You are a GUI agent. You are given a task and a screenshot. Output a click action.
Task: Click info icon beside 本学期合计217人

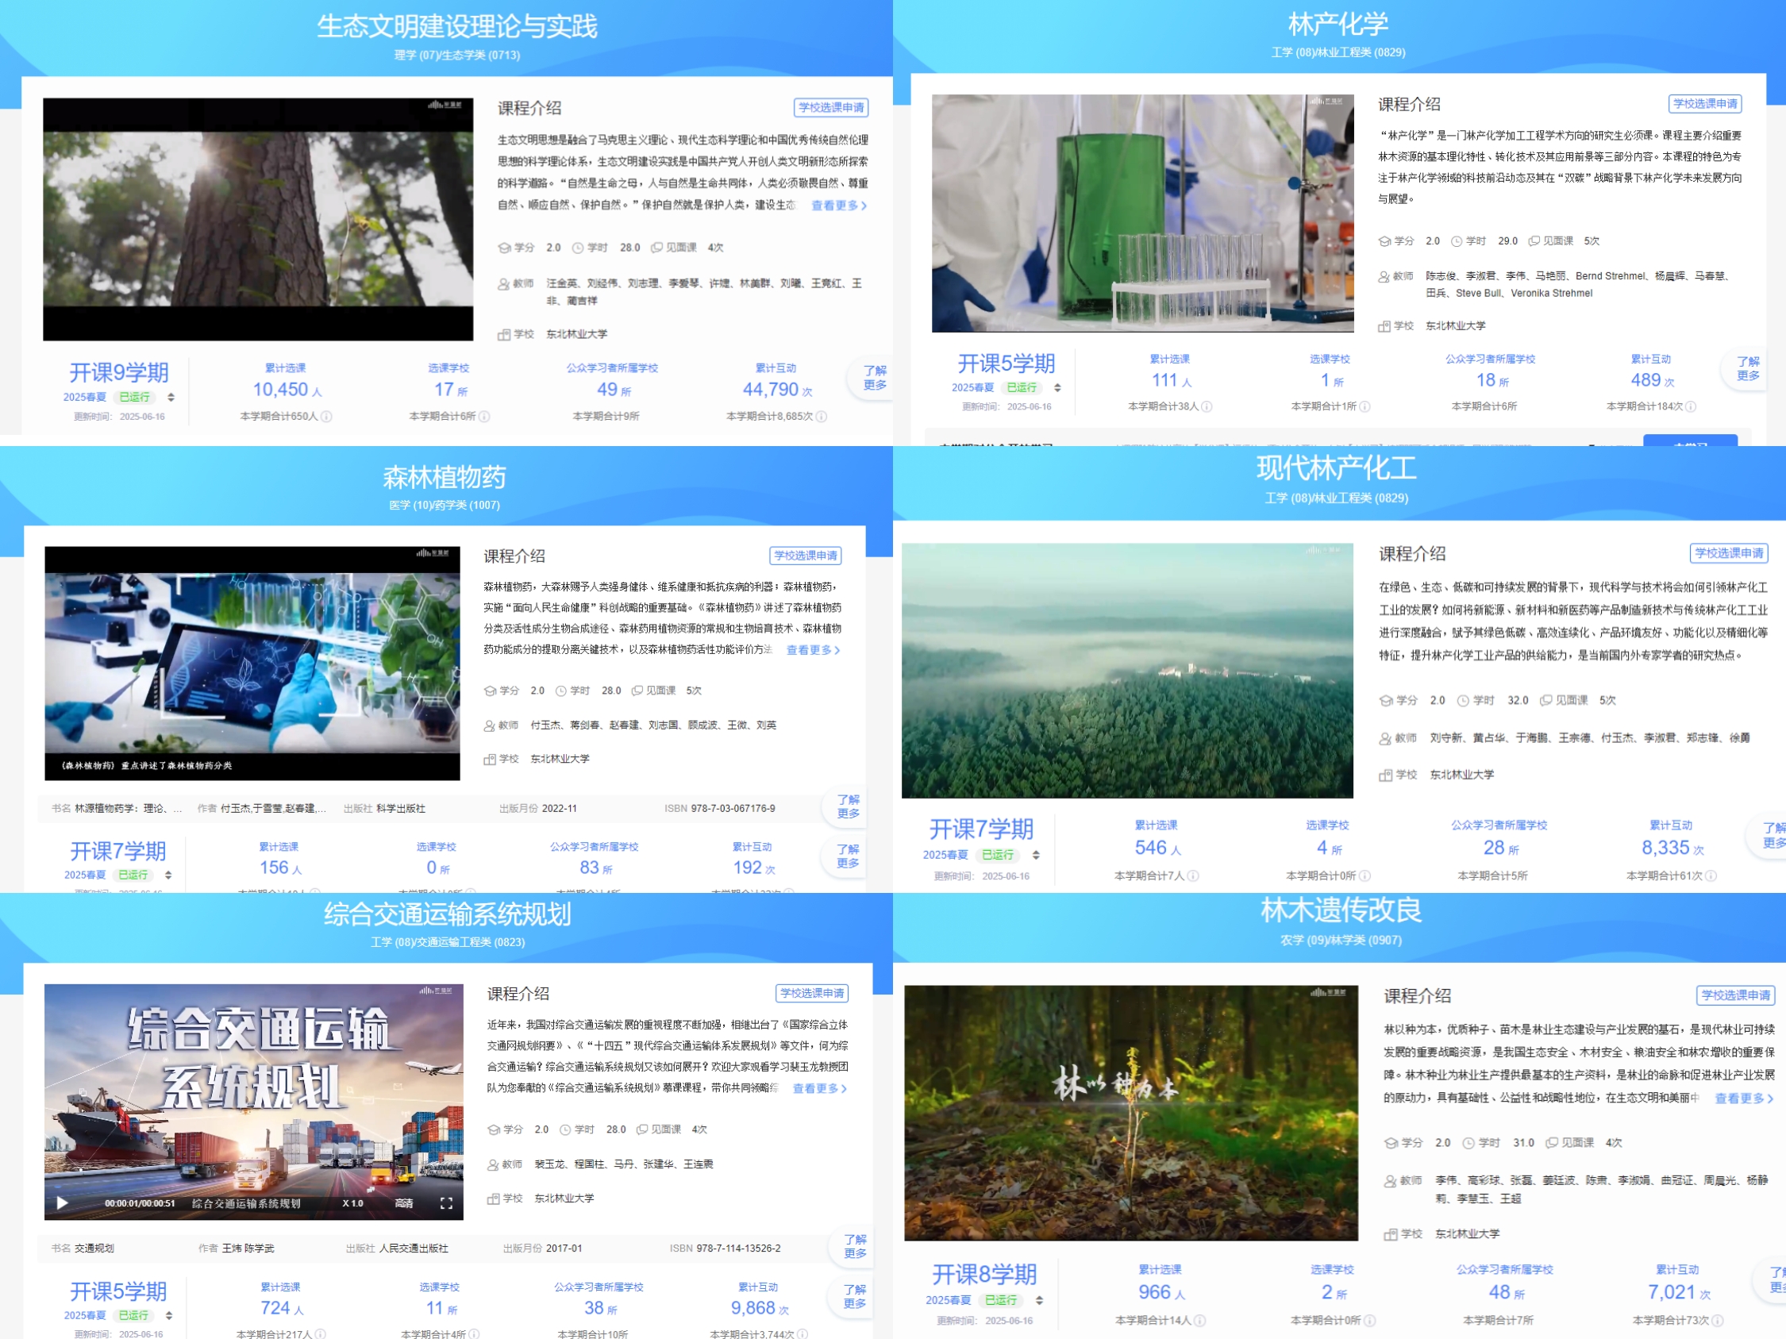coord(321,1334)
